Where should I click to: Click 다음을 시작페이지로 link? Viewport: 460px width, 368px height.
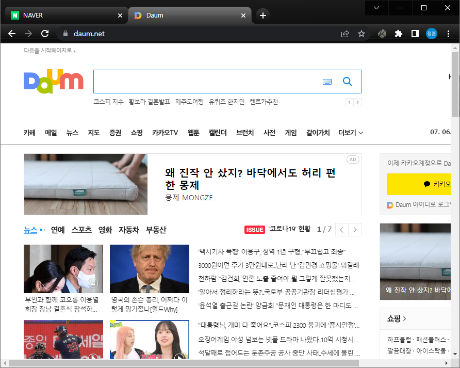(x=50, y=51)
